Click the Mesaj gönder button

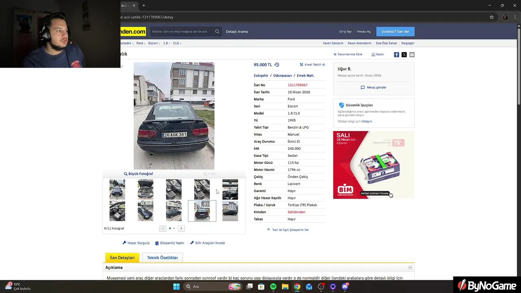point(374,87)
